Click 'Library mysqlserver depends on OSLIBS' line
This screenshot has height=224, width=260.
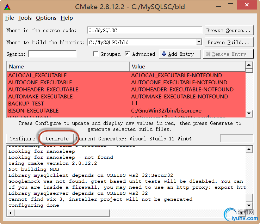(78, 193)
